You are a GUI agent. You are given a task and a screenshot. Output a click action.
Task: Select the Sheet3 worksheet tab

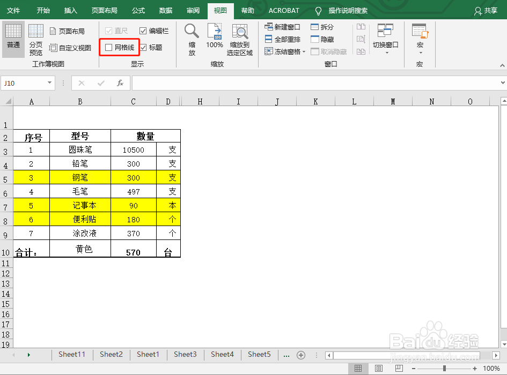tap(185, 354)
